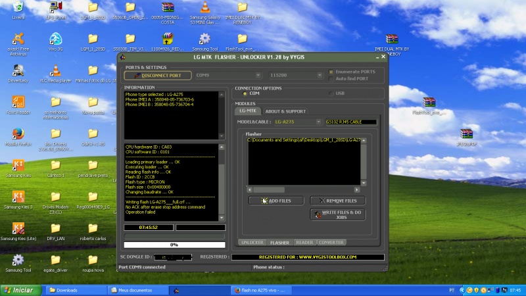Minimize the LG MTK Flasher window
The image size is (526, 296).
(377, 57)
